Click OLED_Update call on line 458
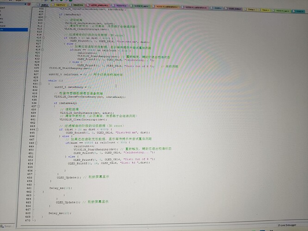The width and height of the screenshot is (308, 231). click(x=69, y=177)
